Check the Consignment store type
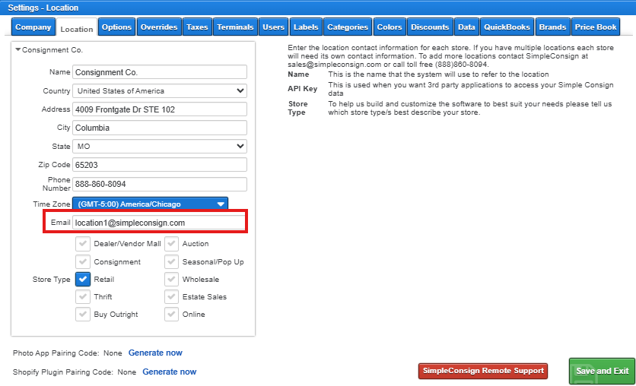 tap(83, 262)
